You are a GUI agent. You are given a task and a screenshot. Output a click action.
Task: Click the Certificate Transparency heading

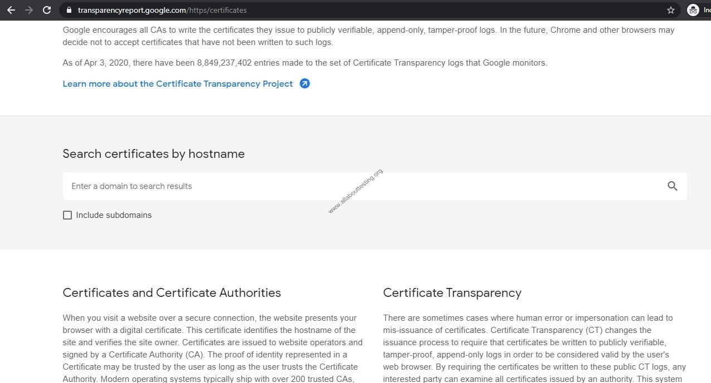(x=452, y=292)
